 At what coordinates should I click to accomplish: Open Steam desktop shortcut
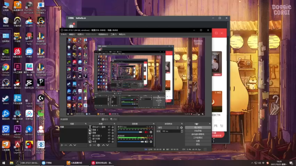(6, 99)
